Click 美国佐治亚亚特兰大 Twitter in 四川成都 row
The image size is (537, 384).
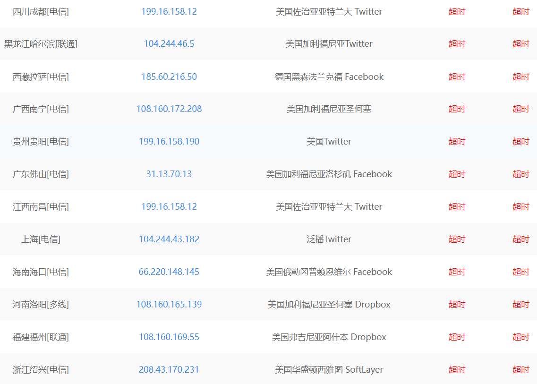(x=329, y=12)
